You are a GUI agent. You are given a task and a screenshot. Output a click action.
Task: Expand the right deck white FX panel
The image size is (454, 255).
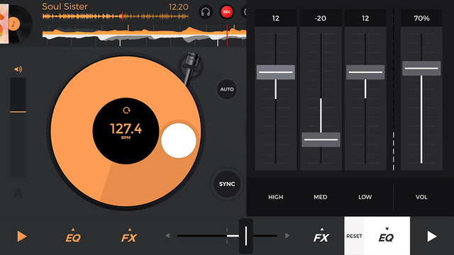321,236
